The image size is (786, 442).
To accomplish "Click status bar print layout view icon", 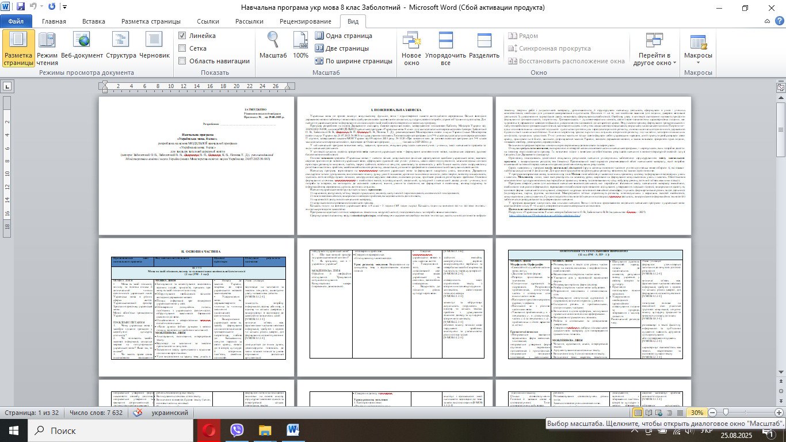I will pos(638,413).
